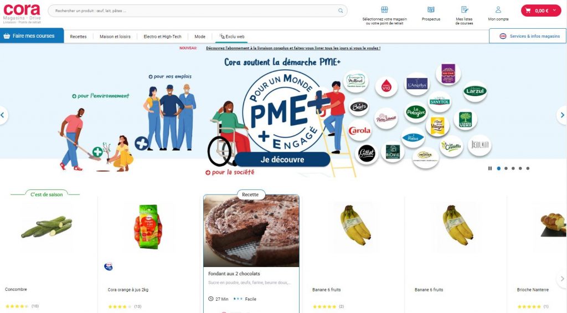
Task: Click the Larzul brand logo bubble
Action: click(x=475, y=91)
